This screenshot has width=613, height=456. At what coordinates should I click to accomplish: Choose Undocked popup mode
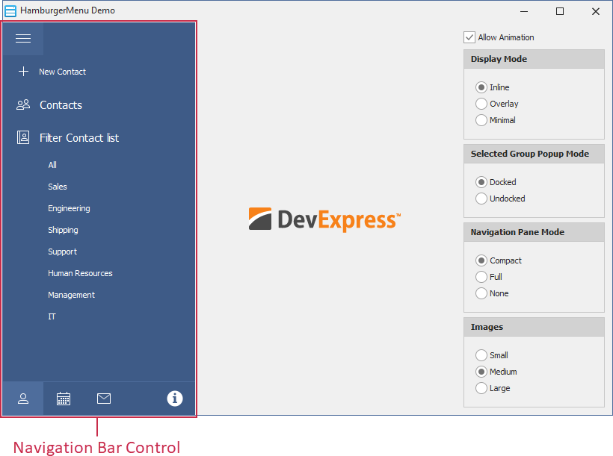pyautogui.click(x=481, y=199)
